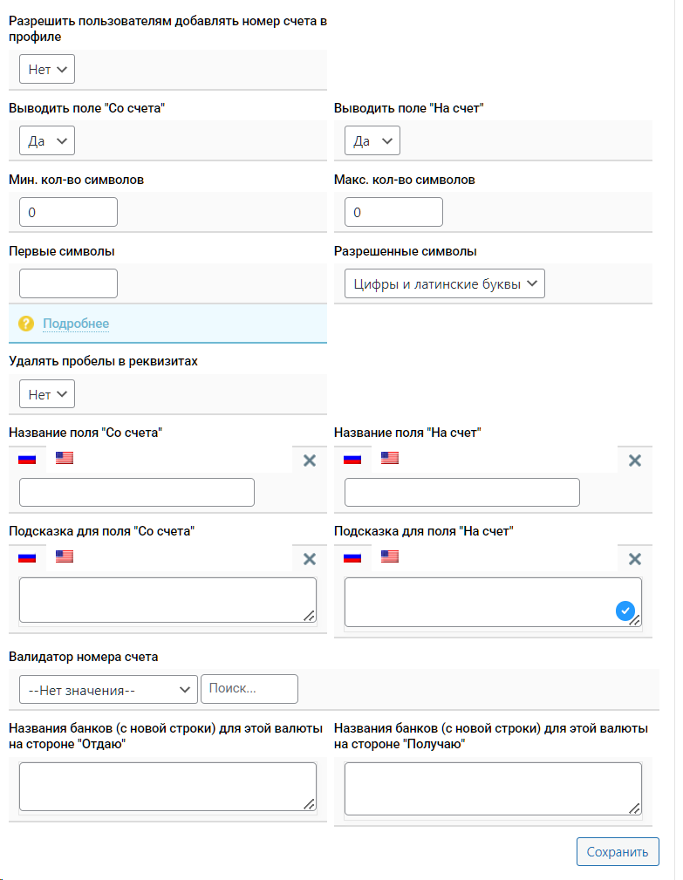Screen dimensions: 683x880
Task: Clear "Название поля На счет" with X icon
Action: [635, 460]
